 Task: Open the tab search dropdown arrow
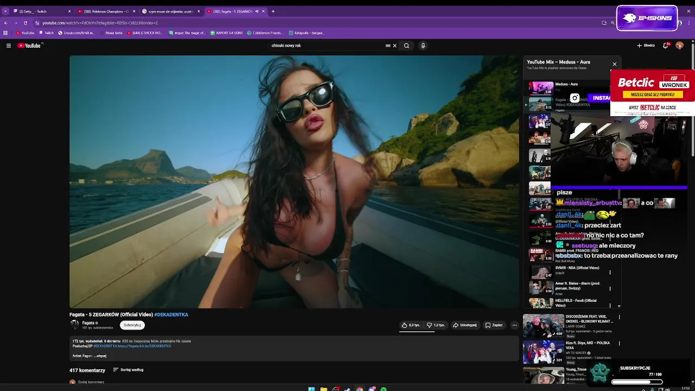coord(5,11)
